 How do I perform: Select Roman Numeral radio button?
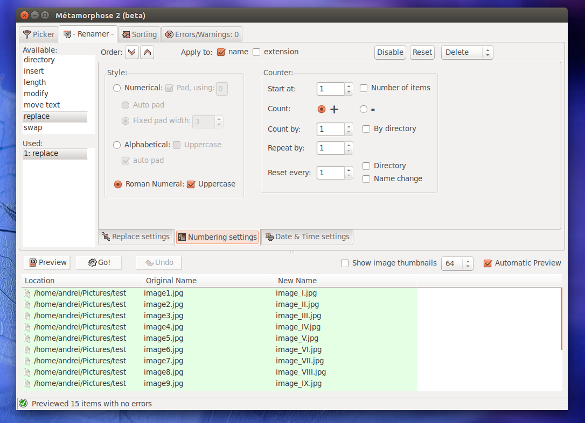[118, 184]
